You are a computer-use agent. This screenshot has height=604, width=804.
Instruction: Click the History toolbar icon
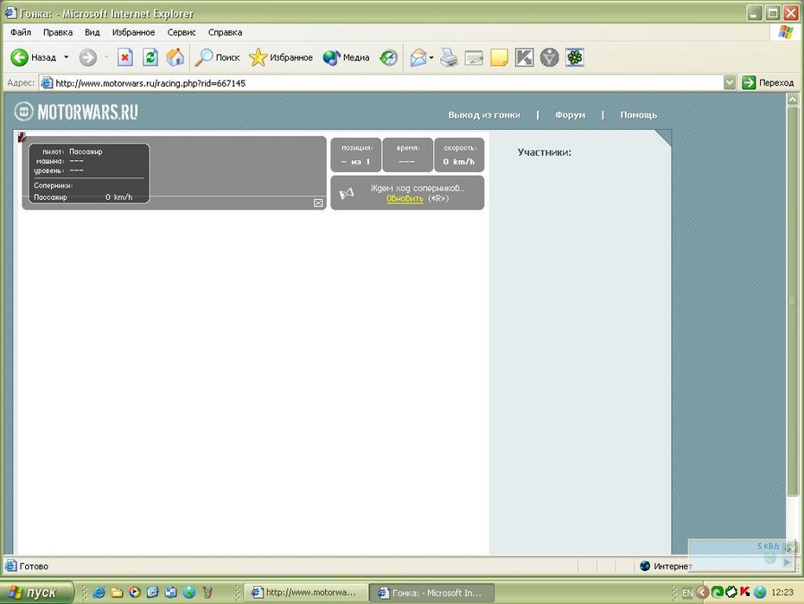click(389, 58)
